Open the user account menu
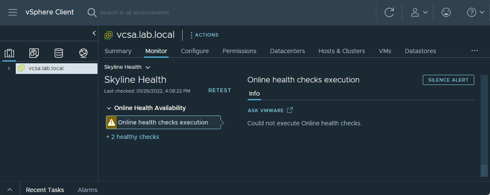The width and height of the screenshot is (490, 195). [x=419, y=12]
